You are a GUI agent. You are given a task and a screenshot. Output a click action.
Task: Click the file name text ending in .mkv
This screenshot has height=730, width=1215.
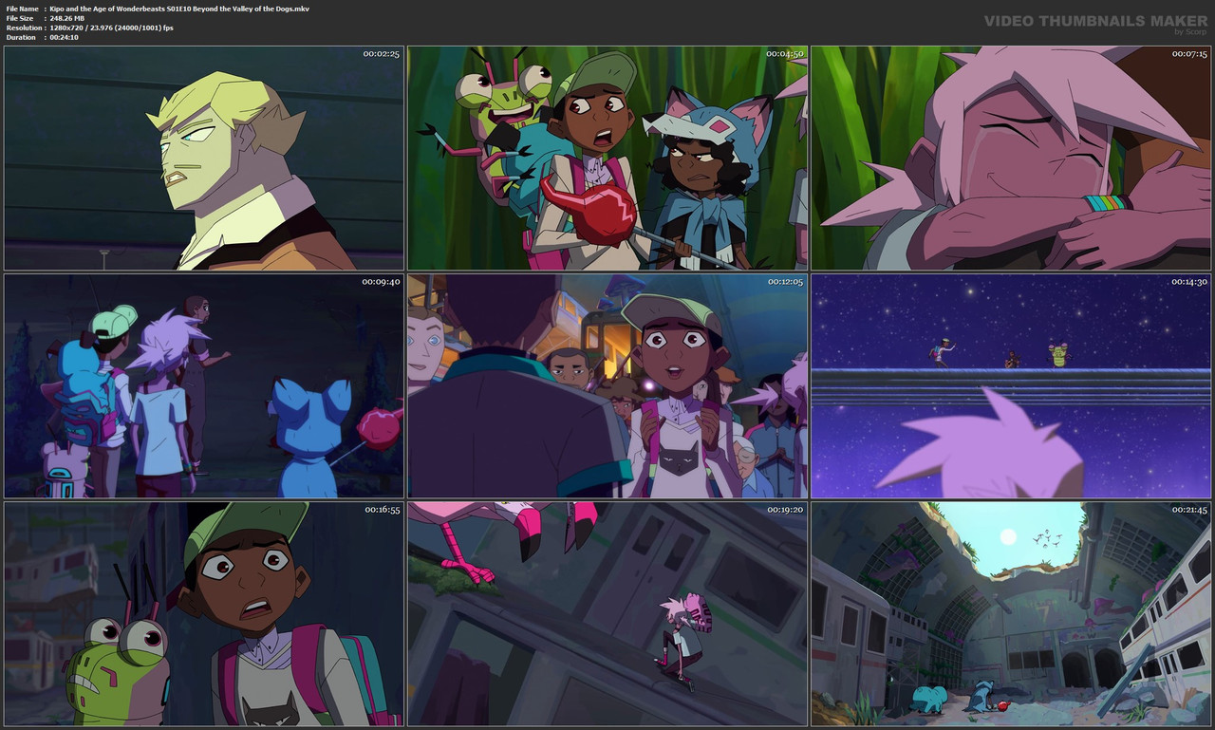(179, 9)
